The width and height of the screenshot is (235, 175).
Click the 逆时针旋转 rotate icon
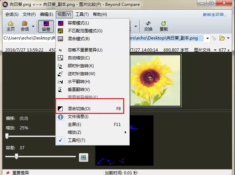click(x=60, y=74)
